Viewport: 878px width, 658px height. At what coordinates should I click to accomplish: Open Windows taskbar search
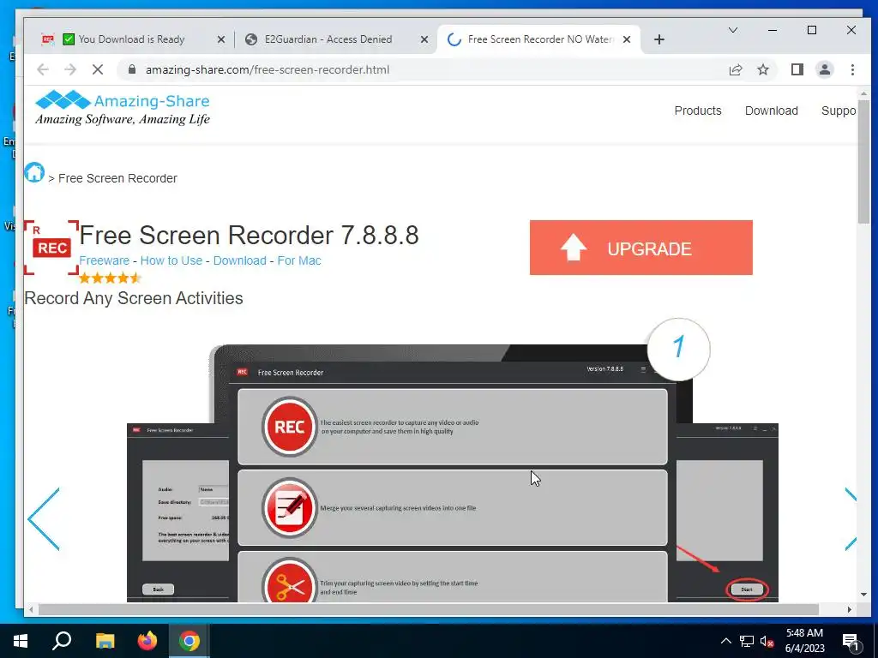click(62, 641)
